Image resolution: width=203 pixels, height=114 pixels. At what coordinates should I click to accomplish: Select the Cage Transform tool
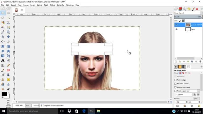pos(9,56)
